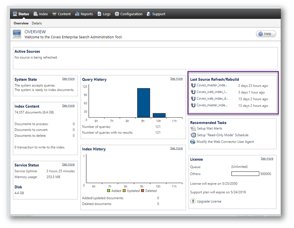This screenshot has height=228, width=294.
Task: Click the text "74,357 documents (8.4 GB)"
Action: (x=34, y=112)
